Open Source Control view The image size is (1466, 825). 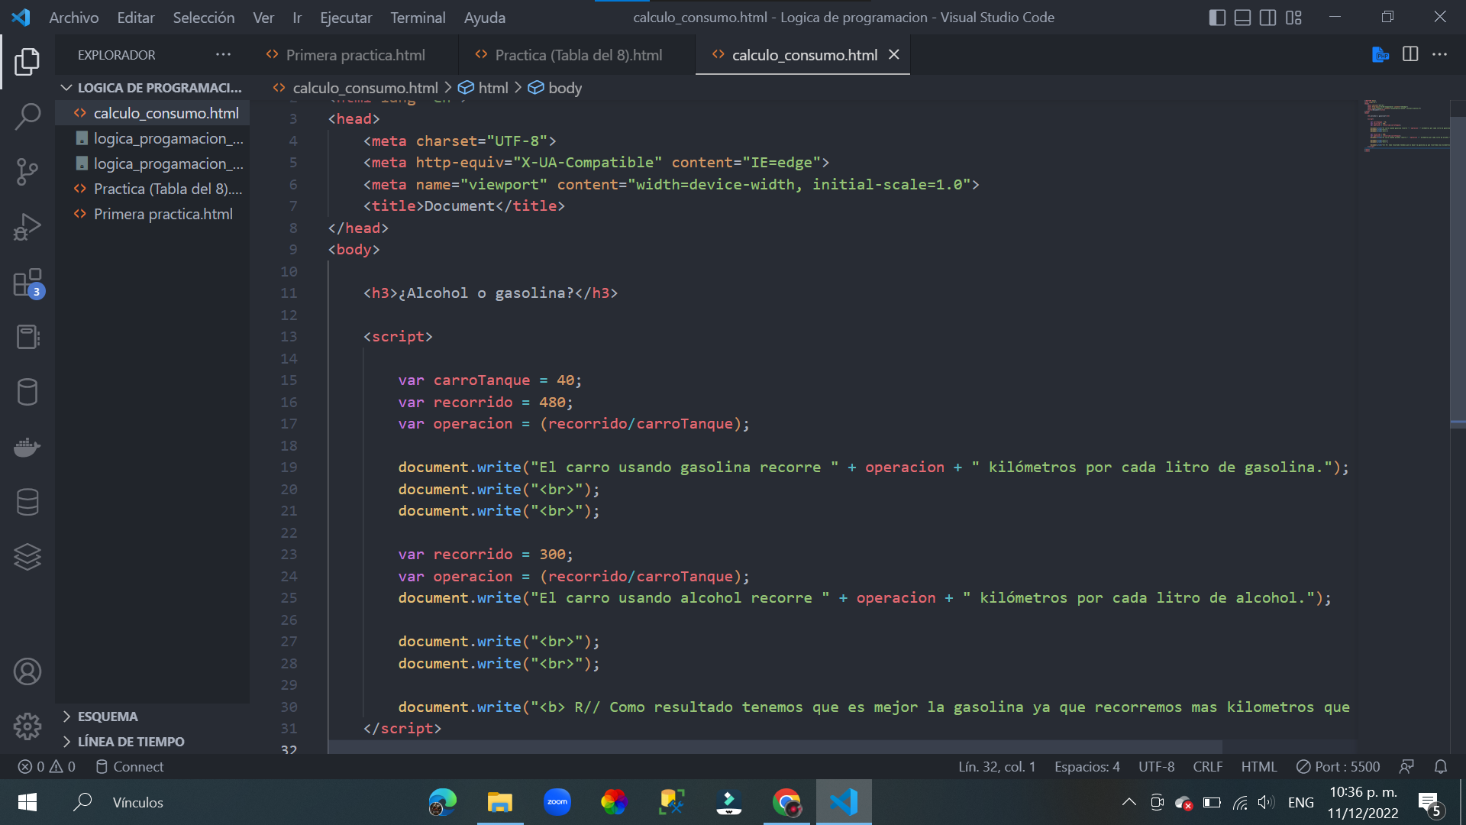click(x=27, y=172)
